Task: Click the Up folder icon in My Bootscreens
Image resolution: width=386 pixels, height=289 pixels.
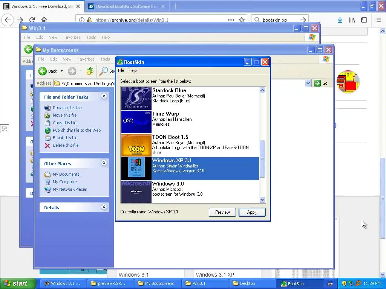Action: coord(90,71)
